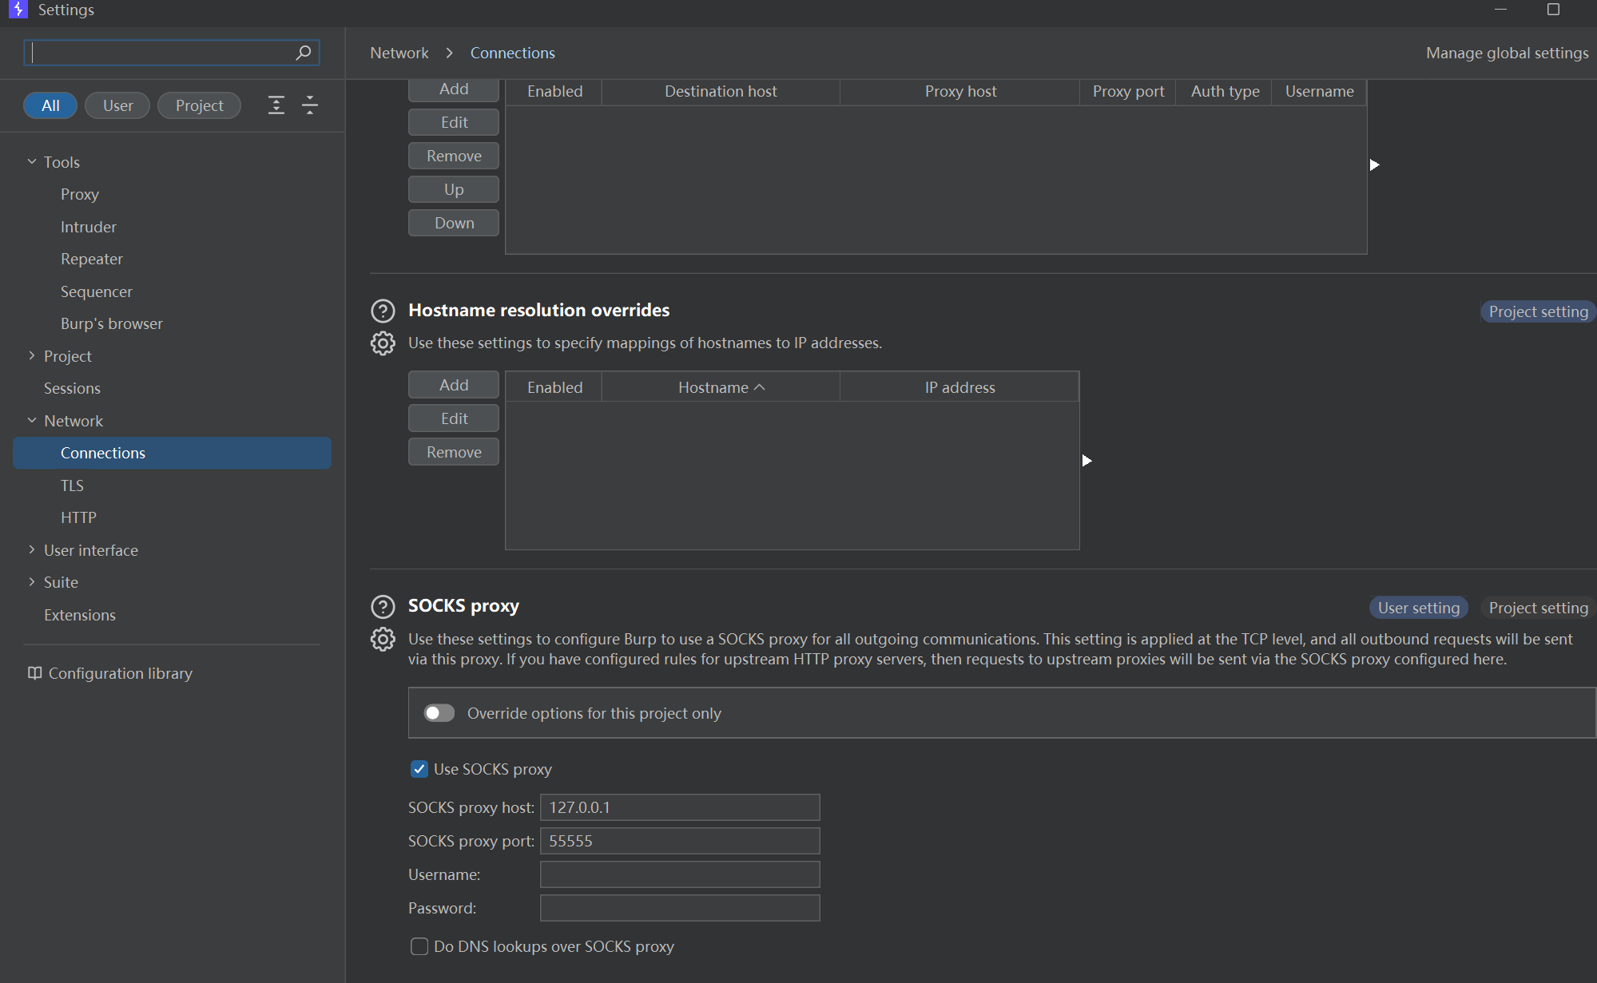Image resolution: width=1597 pixels, height=983 pixels.
Task: Open gear options for SOCKS proxy section
Action: pyautogui.click(x=383, y=640)
